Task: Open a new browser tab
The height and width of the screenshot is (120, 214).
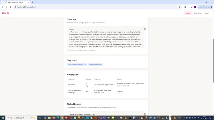Action: 32,2
